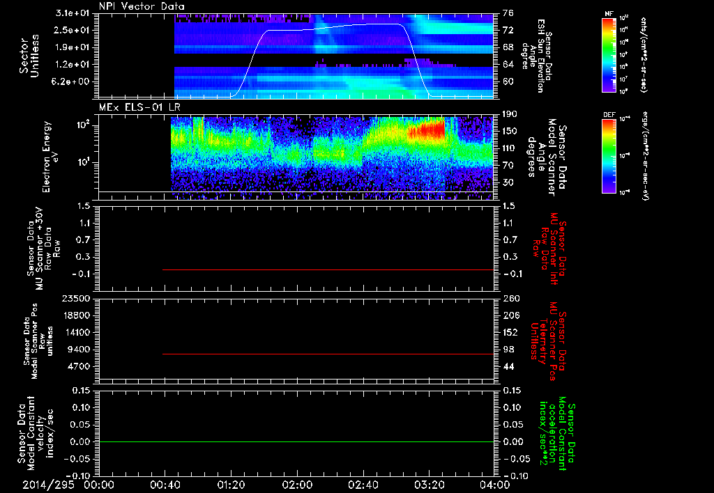This screenshot has width=714, height=493.
Task: Click the DEF color scale bar
Action: point(609,156)
